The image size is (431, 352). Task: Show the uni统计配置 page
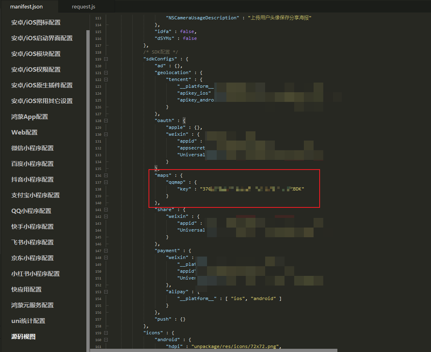pyautogui.click(x=28, y=321)
